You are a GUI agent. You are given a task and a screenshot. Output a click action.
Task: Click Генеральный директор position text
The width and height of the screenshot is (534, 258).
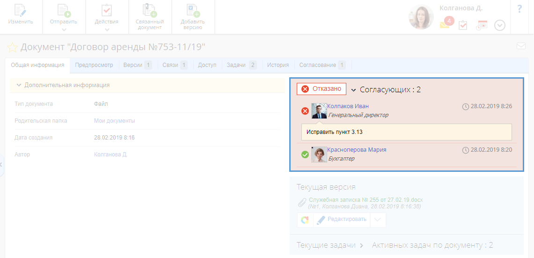pyautogui.click(x=358, y=115)
